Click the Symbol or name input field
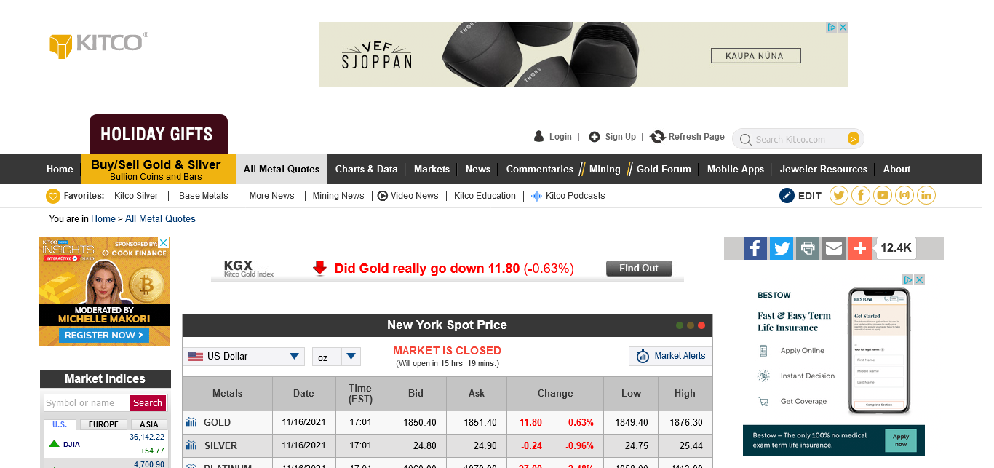Screen dimensions: 994x468 (x=87, y=403)
